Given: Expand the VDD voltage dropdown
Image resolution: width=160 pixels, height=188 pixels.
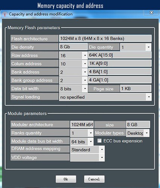Looking at the screenshot, I should coord(102,158).
